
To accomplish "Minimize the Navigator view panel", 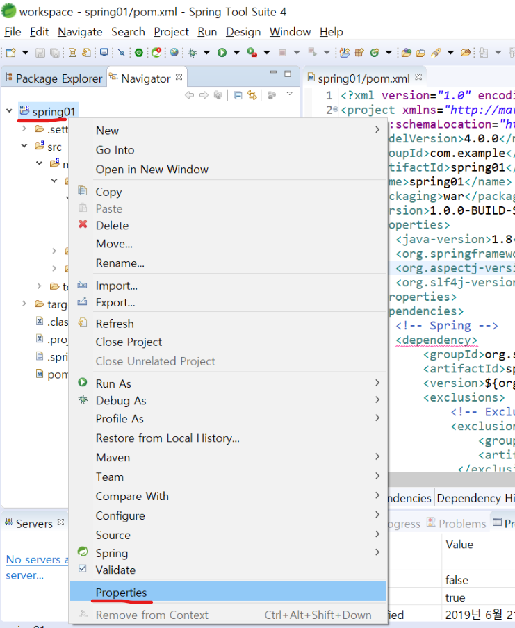I will coord(273,72).
